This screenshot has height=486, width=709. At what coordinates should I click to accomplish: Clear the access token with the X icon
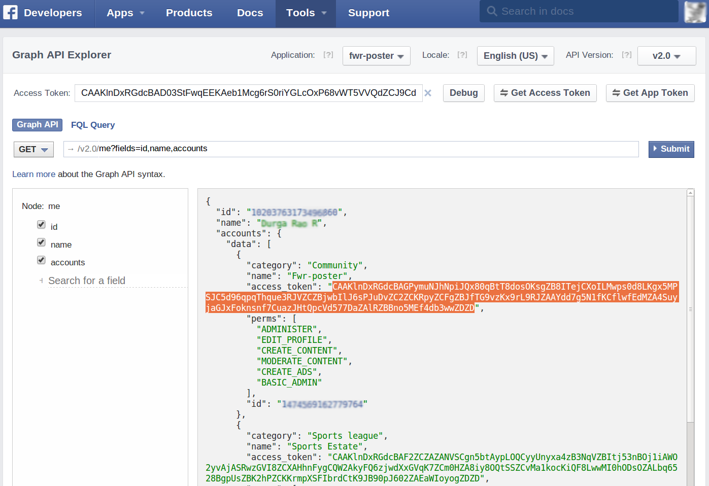point(428,93)
